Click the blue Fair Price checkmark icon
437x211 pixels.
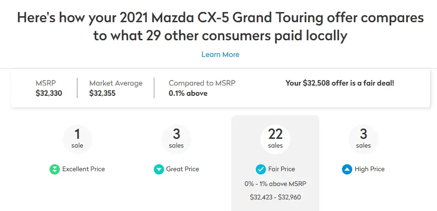261,169
